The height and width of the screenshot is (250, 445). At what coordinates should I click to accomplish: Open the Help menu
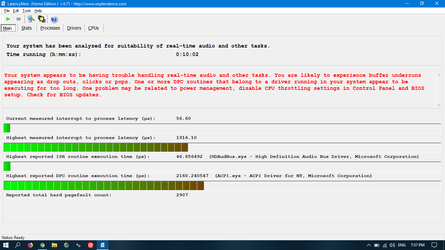pos(38,11)
